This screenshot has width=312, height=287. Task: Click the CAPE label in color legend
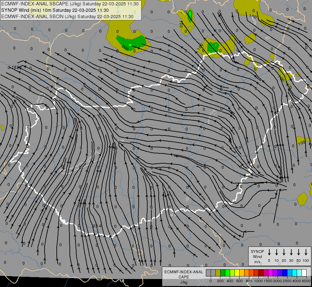(184, 277)
